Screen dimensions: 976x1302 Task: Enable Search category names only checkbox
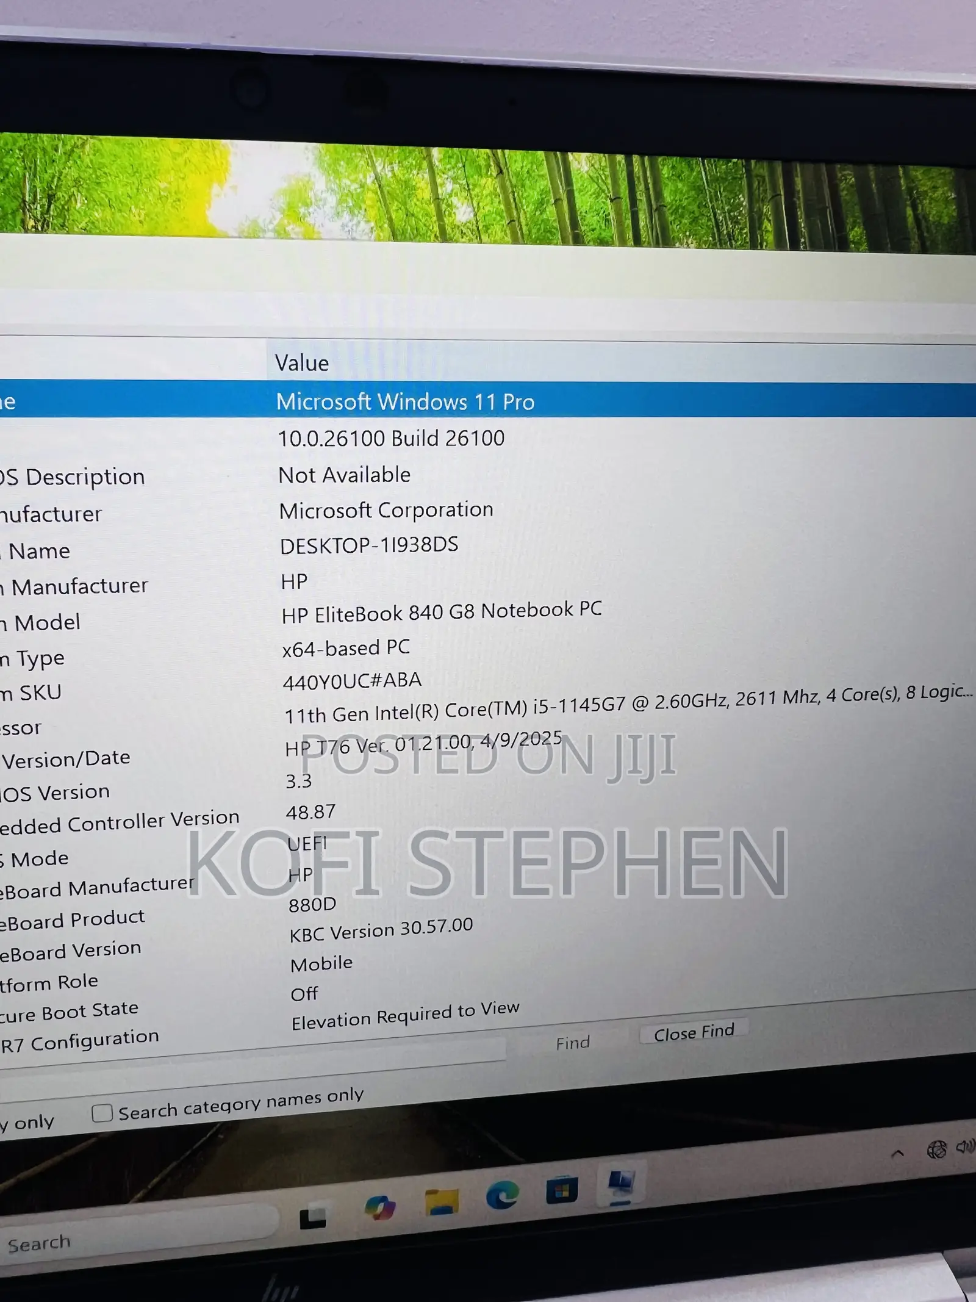pyautogui.click(x=101, y=1113)
